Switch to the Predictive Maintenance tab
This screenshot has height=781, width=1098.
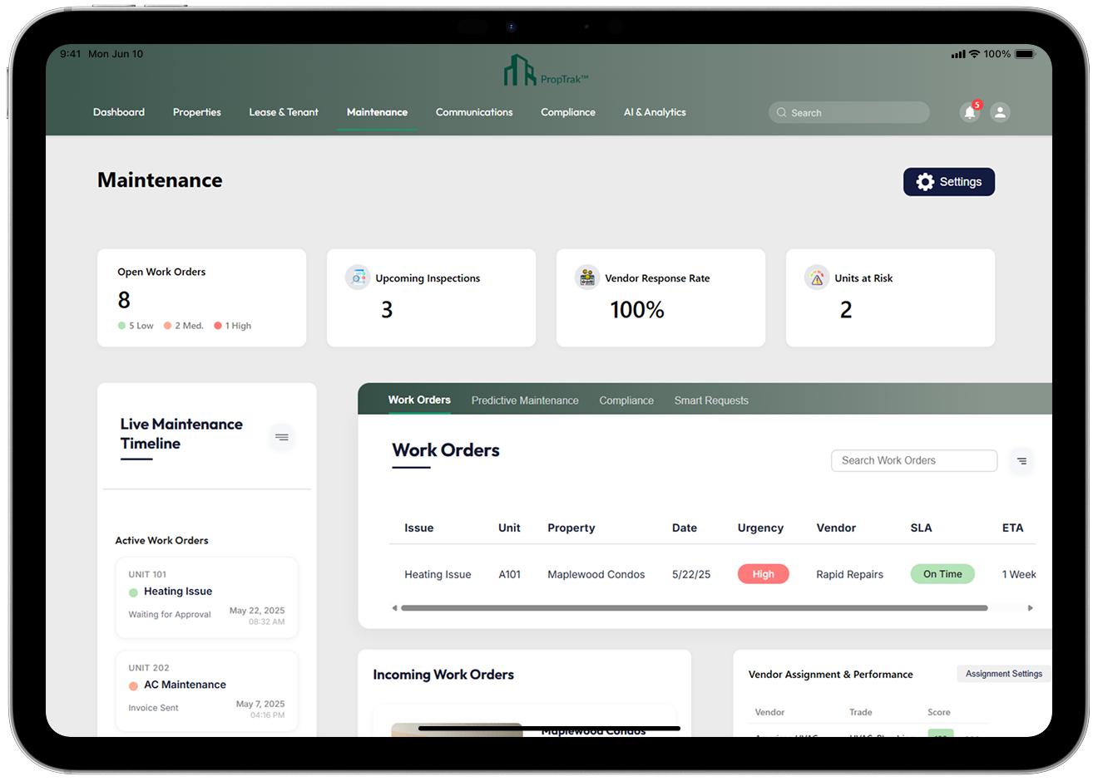(x=525, y=400)
